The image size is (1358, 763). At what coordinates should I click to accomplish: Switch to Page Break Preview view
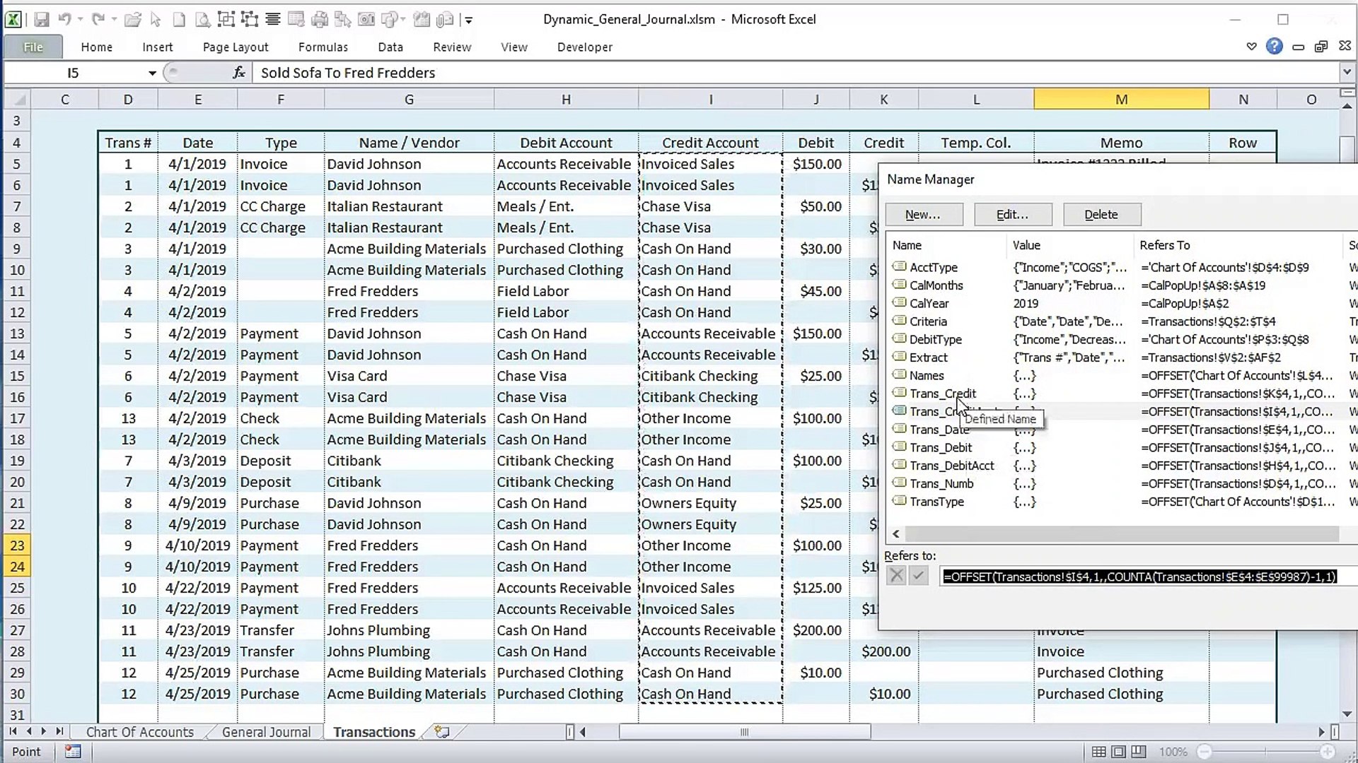pos(1138,752)
